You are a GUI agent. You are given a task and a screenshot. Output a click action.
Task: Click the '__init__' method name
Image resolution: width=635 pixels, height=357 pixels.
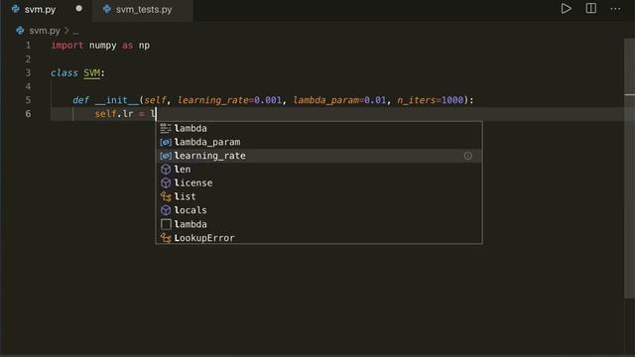coord(117,100)
